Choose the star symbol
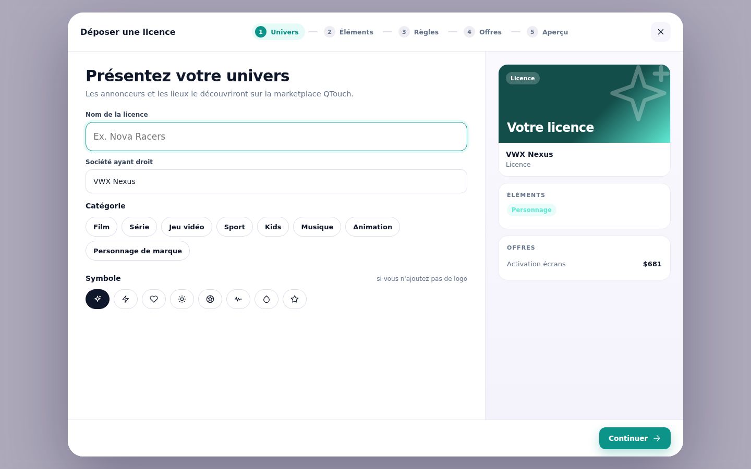The height and width of the screenshot is (469, 751). click(x=295, y=299)
